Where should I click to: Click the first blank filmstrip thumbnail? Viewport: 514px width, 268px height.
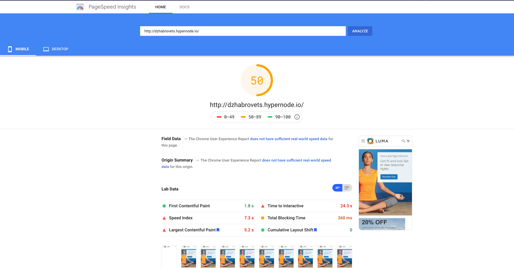(169, 256)
